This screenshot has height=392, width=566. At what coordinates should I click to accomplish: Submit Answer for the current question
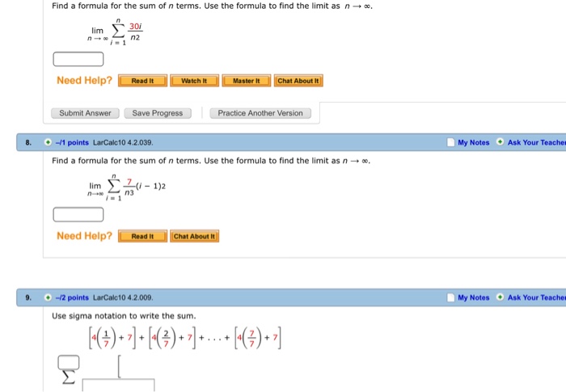click(x=86, y=113)
